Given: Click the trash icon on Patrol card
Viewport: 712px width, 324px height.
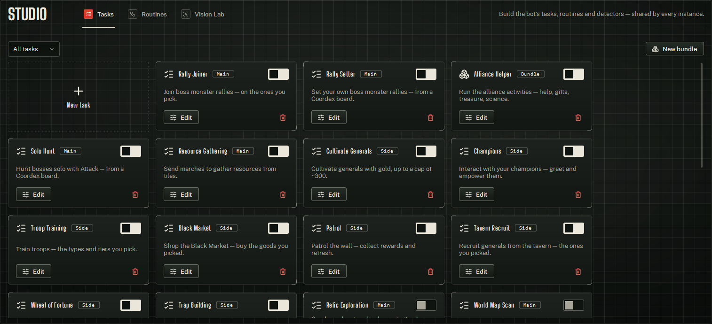Looking at the screenshot, I should (x=430, y=271).
